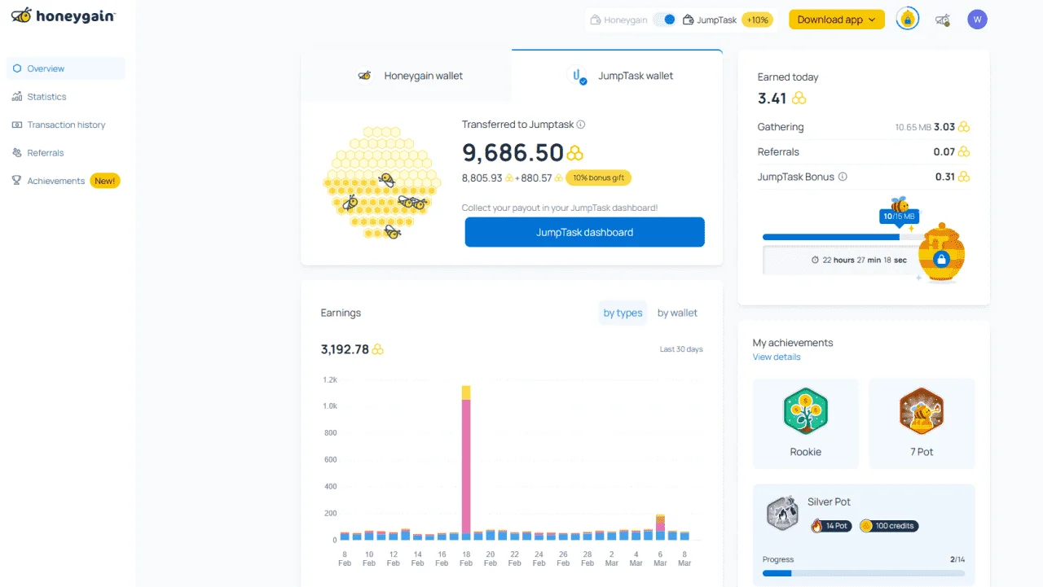Click the 8,805.93 transferred amount
This screenshot has width=1043, height=587.
482,177
